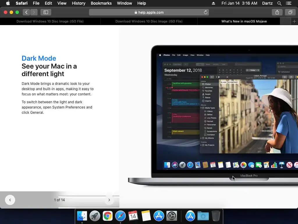Open Applications folder in Dock

point(190,216)
